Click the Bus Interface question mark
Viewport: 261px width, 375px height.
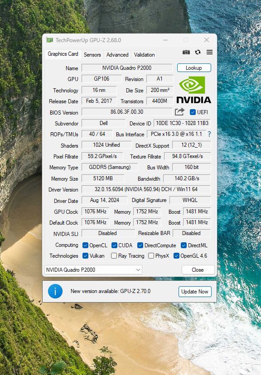click(209, 134)
